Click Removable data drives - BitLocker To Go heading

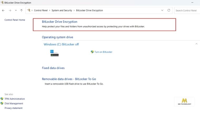[x=69, y=79]
